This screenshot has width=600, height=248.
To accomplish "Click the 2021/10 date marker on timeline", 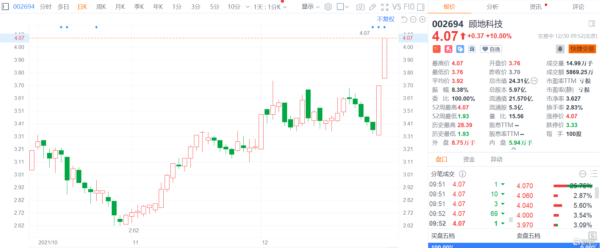I will click(x=48, y=242).
